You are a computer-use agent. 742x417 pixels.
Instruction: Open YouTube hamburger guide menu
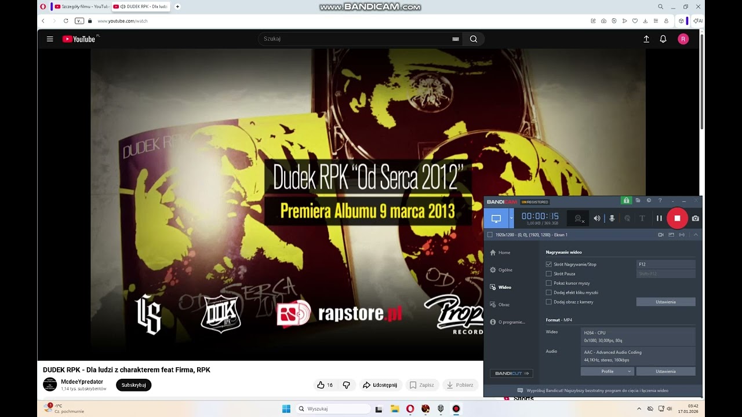[50, 39]
